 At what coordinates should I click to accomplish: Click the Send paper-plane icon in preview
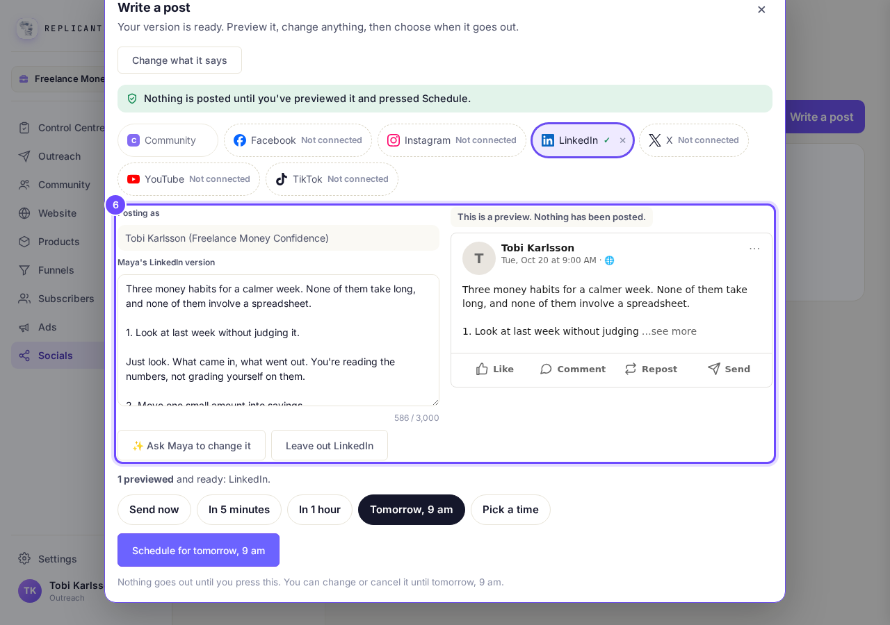(x=713, y=369)
